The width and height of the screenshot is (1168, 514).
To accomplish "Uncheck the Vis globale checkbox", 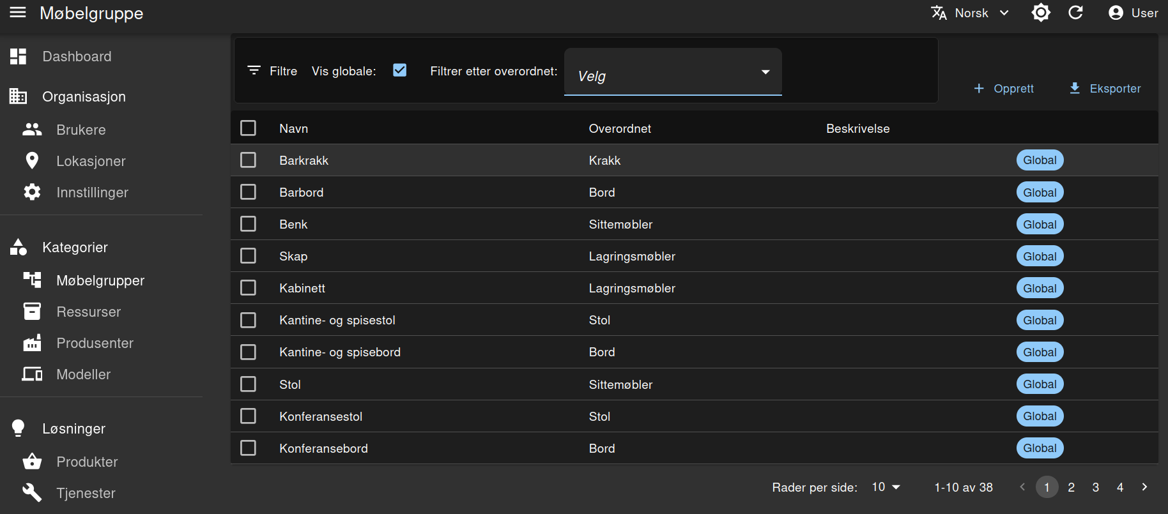I will pyautogui.click(x=400, y=70).
